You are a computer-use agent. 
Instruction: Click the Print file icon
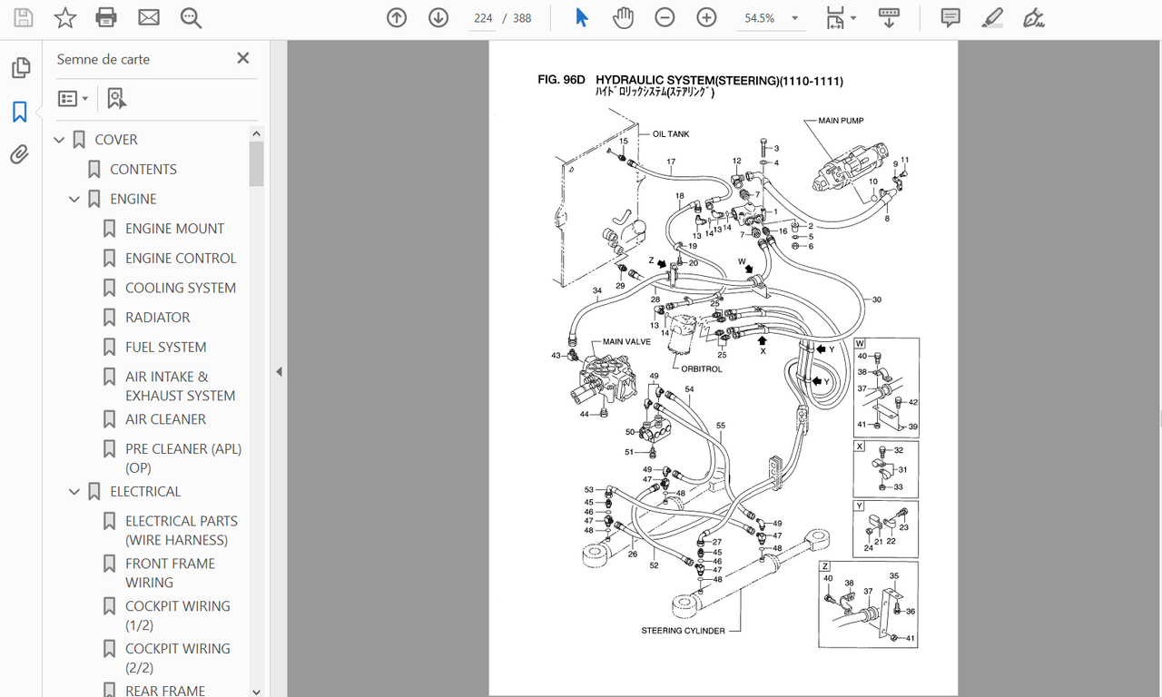(x=106, y=17)
